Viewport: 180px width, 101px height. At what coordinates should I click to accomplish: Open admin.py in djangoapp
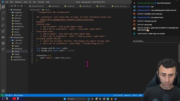[17, 18]
